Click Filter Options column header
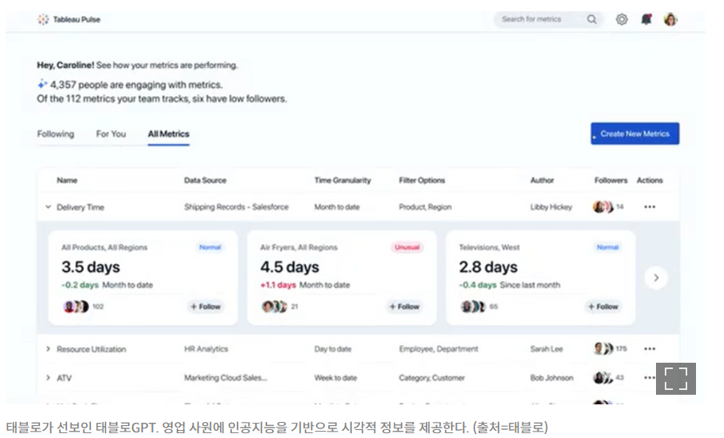The height and width of the screenshot is (438, 724). click(422, 180)
